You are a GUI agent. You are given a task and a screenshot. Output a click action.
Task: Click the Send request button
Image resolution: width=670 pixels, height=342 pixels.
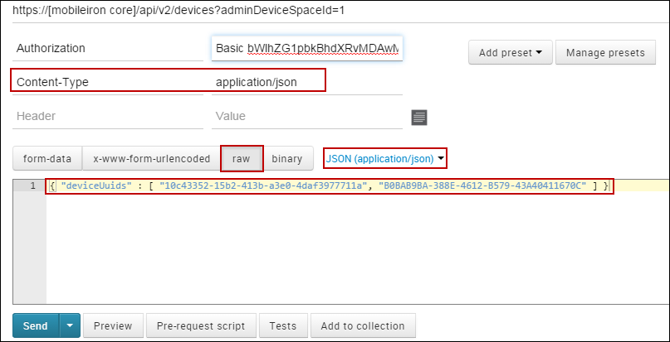pyautogui.click(x=36, y=326)
